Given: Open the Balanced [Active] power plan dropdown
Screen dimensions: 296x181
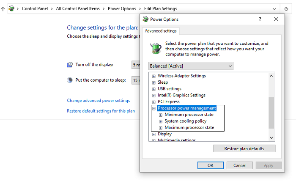Looking at the screenshot, I should [191, 66].
